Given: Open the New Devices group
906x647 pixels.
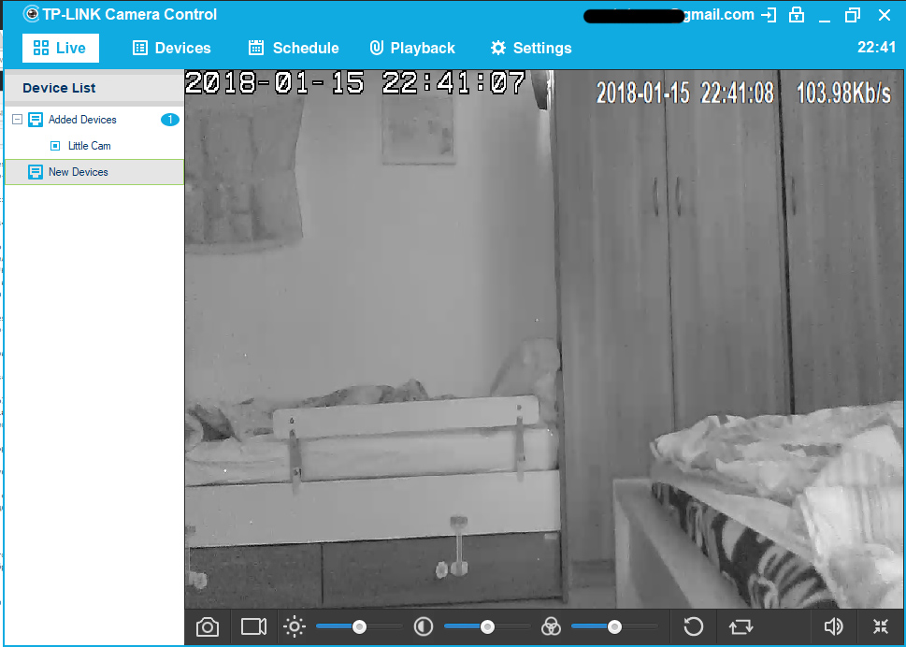Looking at the screenshot, I should coord(78,172).
